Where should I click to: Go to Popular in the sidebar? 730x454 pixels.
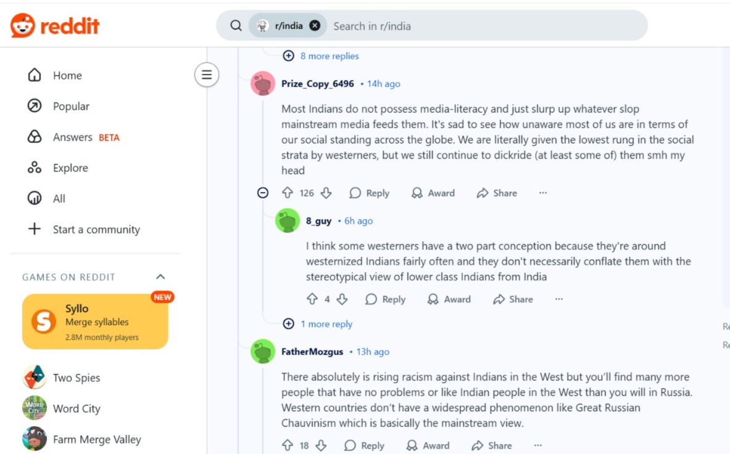[x=70, y=107]
